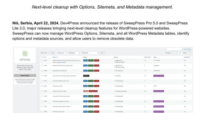This screenshot has width=205, height=113.
Task: Select the forminator_free_install_date row checkbox
Action: [x=42, y=71]
